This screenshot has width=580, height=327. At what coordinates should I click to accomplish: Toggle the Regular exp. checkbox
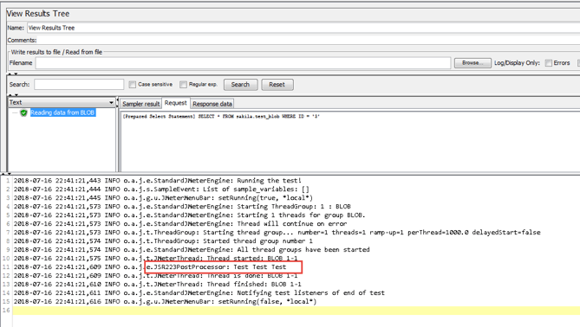point(183,85)
